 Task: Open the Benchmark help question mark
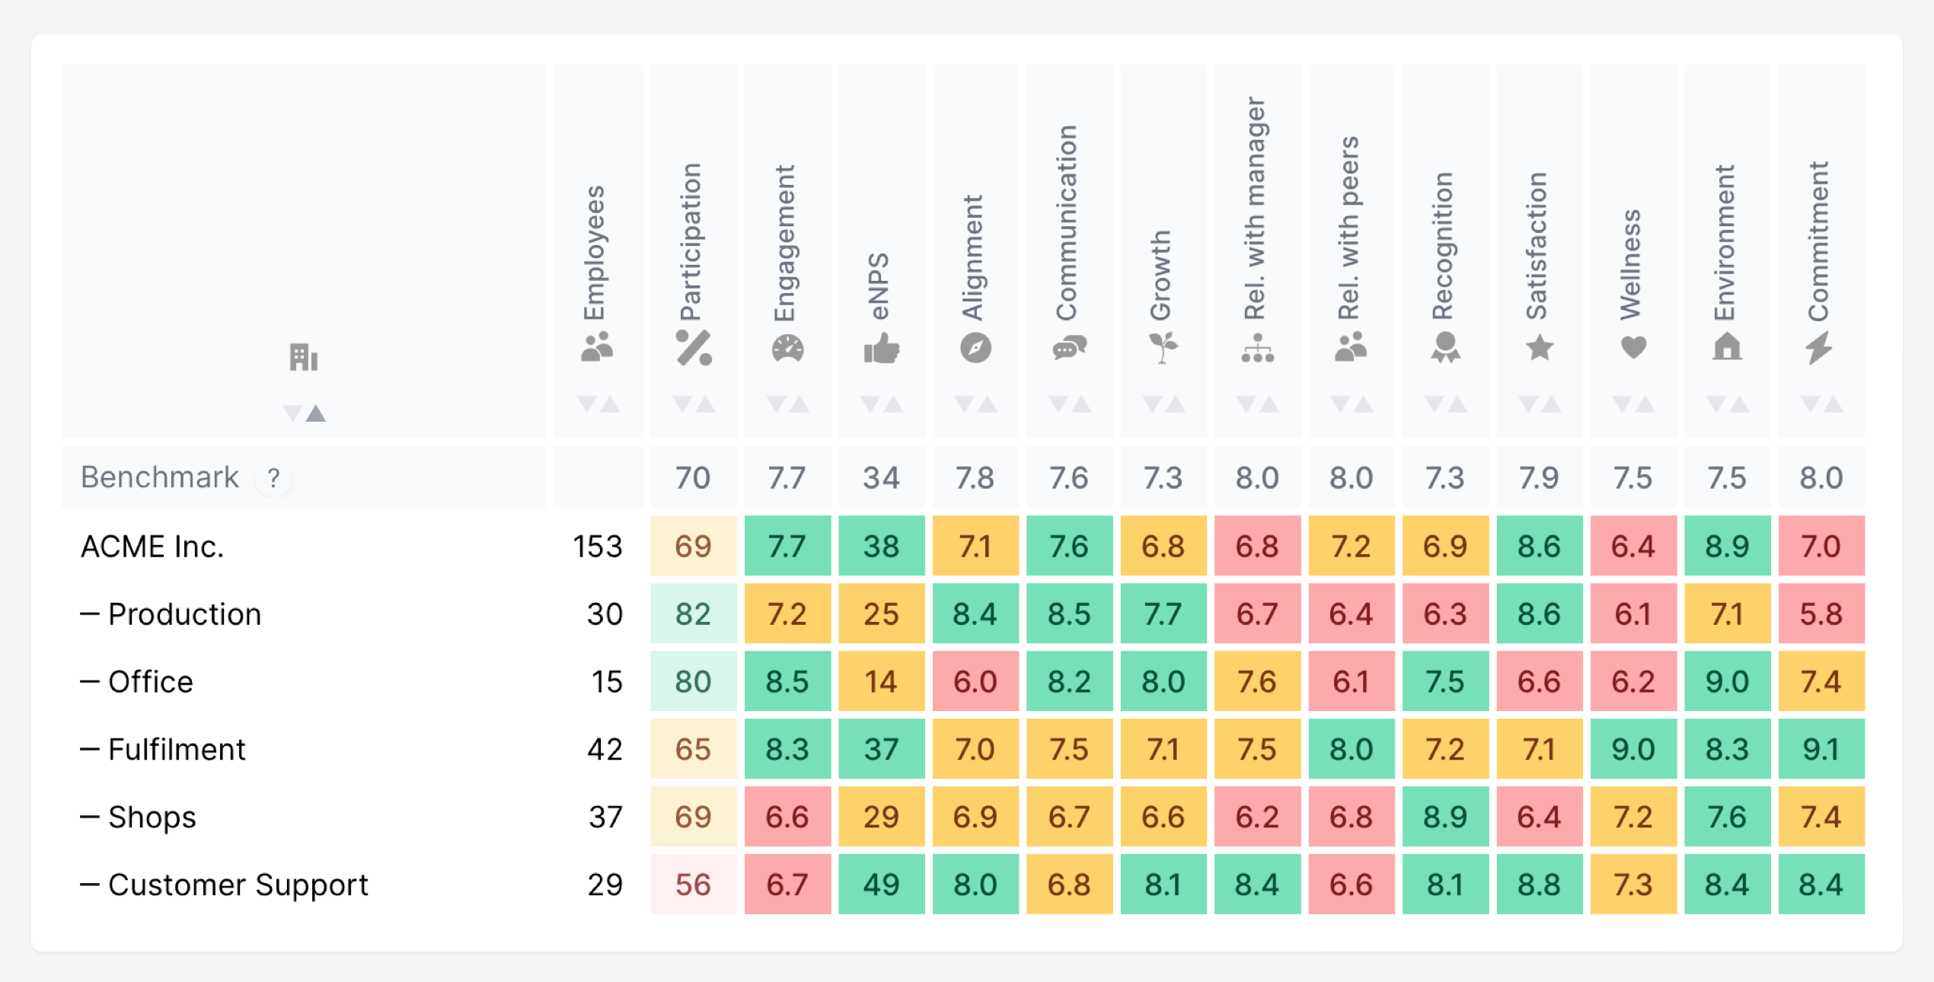pyautogui.click(x=273, y=478)
